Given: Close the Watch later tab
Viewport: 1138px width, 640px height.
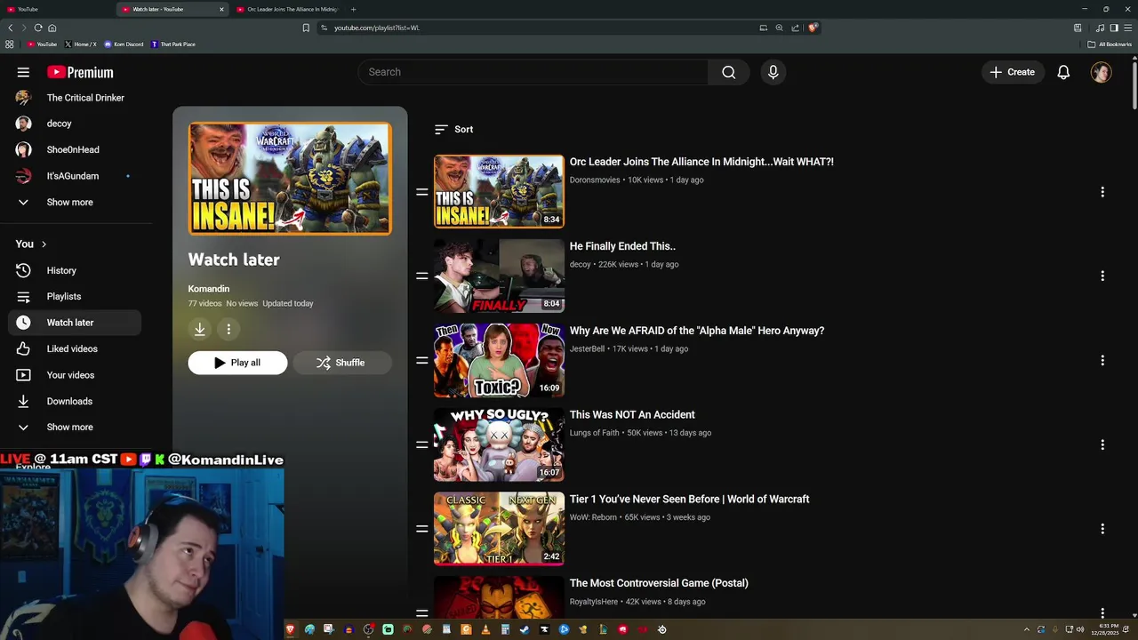Looking at the screenshot, I should pyautogui.click(x=221, y=9).
